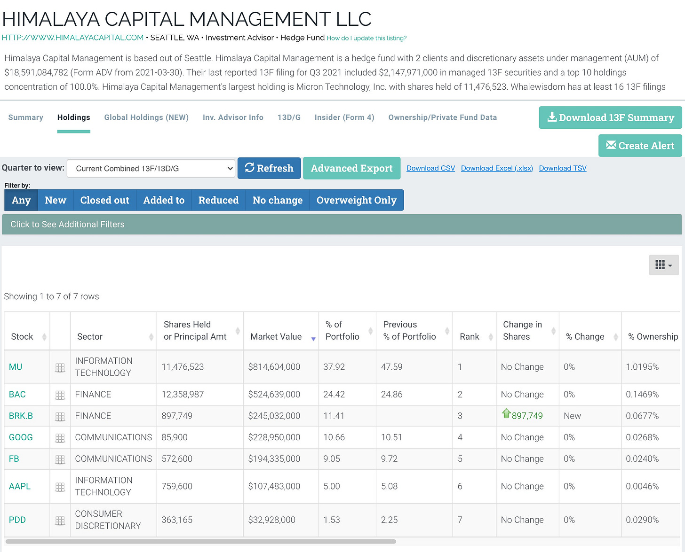Sort by % of Portfolio column

347,331
